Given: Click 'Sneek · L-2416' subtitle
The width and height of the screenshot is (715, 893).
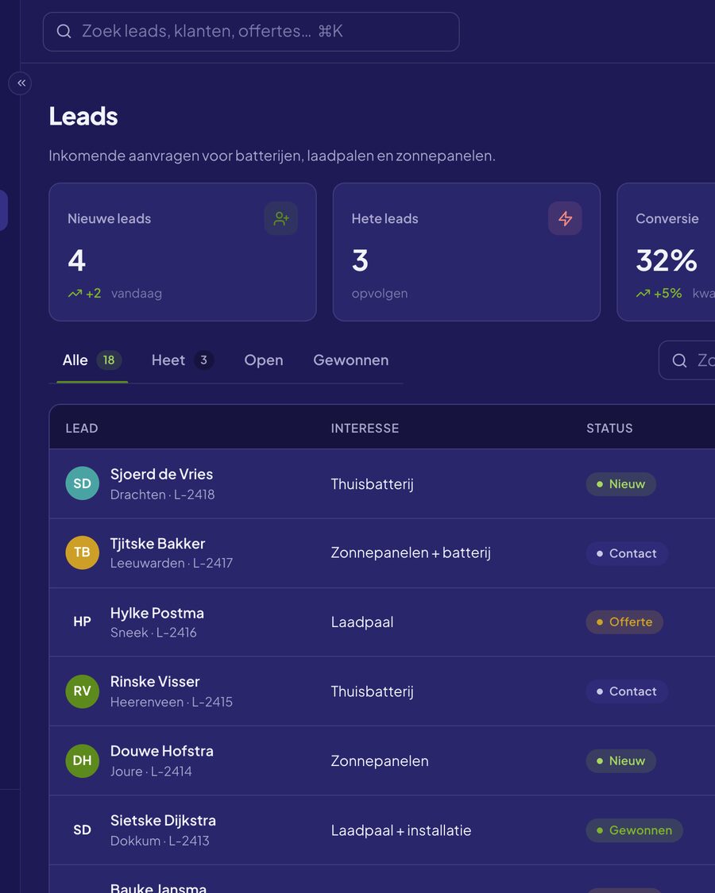Looking at the screenshot, I should [x=153, y=632].
